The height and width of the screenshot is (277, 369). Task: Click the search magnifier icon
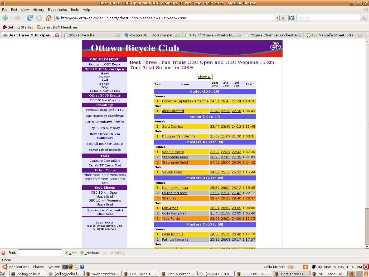tap(364, 18)
